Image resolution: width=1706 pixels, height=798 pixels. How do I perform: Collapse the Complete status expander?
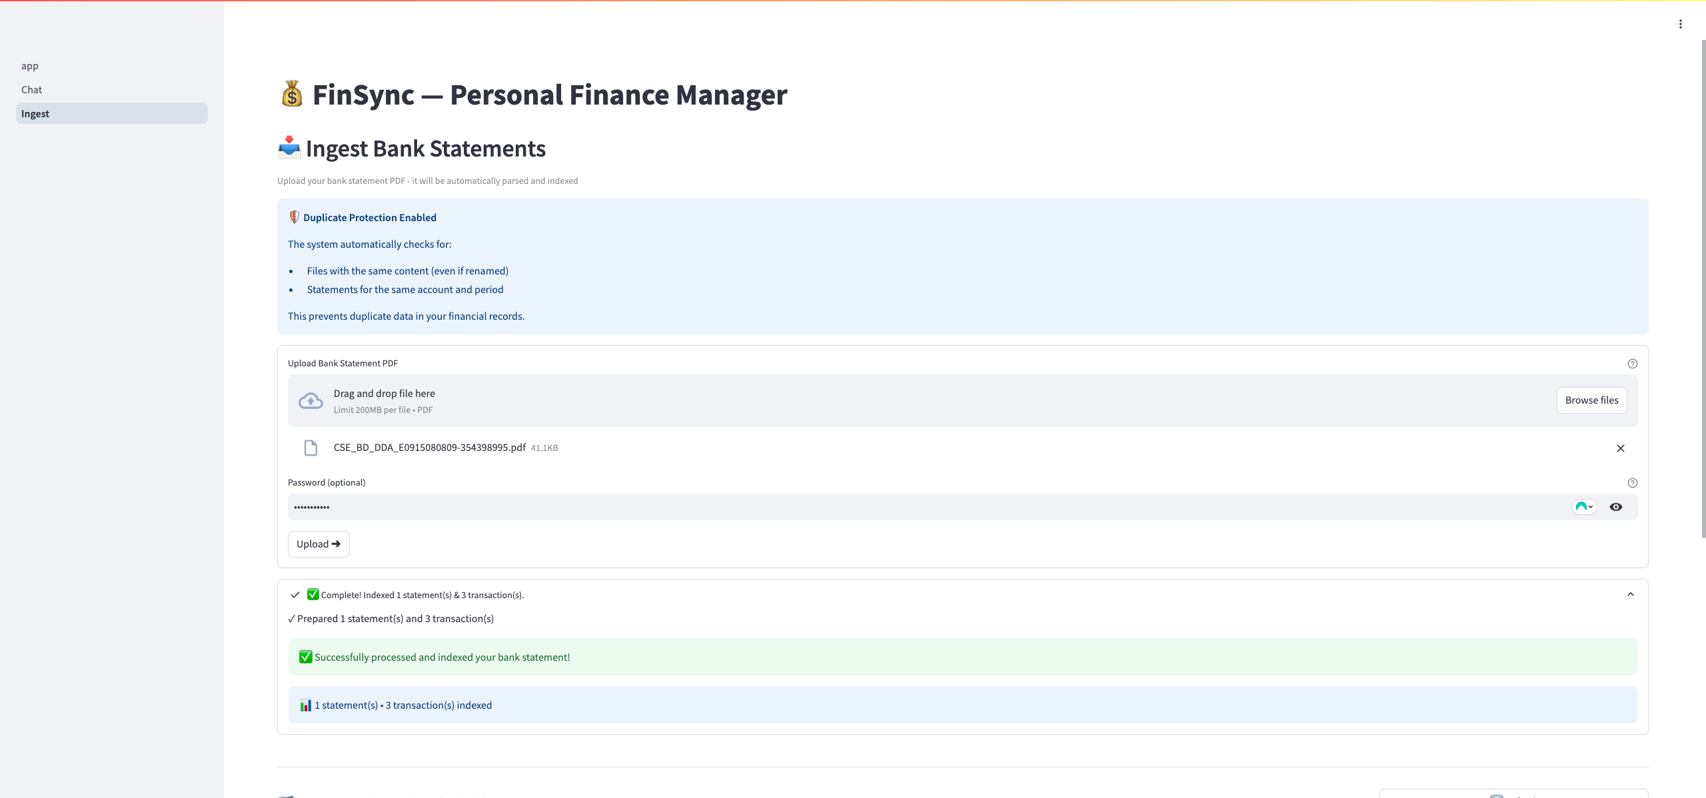(x=1630, y=594)
